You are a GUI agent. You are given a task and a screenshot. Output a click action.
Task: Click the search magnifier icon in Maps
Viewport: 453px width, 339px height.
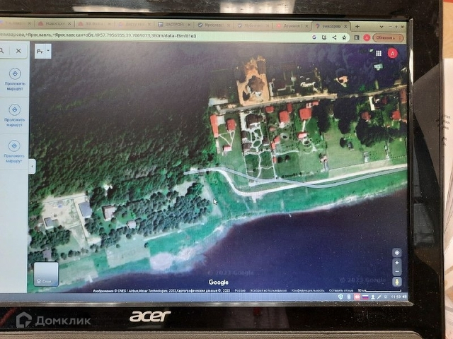click(1, 51)
